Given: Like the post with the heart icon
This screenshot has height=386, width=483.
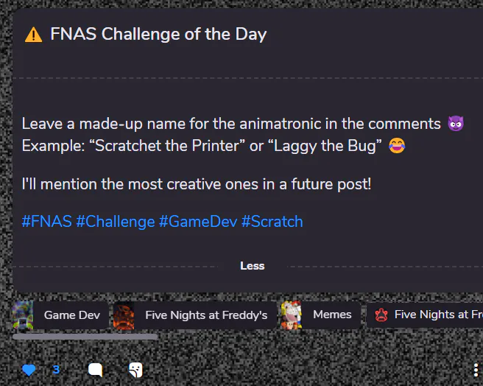Looking at the screenshot, I should [29, 370].
